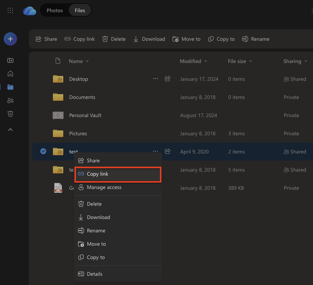Expand the Name column sort dropdown
Viewport: 313px width, 285px height.
tap(79, 61)
